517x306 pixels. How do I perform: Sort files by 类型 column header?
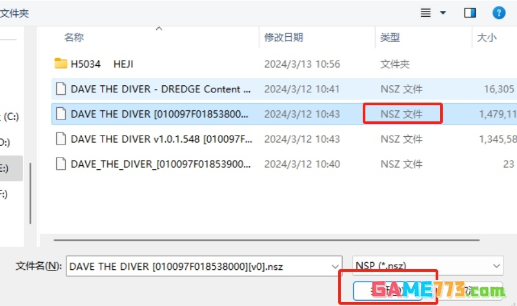pyautogui.click(x=390, y=37)
